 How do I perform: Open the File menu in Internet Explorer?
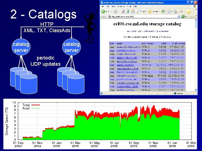pyautogui.click(x=102, y=6)
